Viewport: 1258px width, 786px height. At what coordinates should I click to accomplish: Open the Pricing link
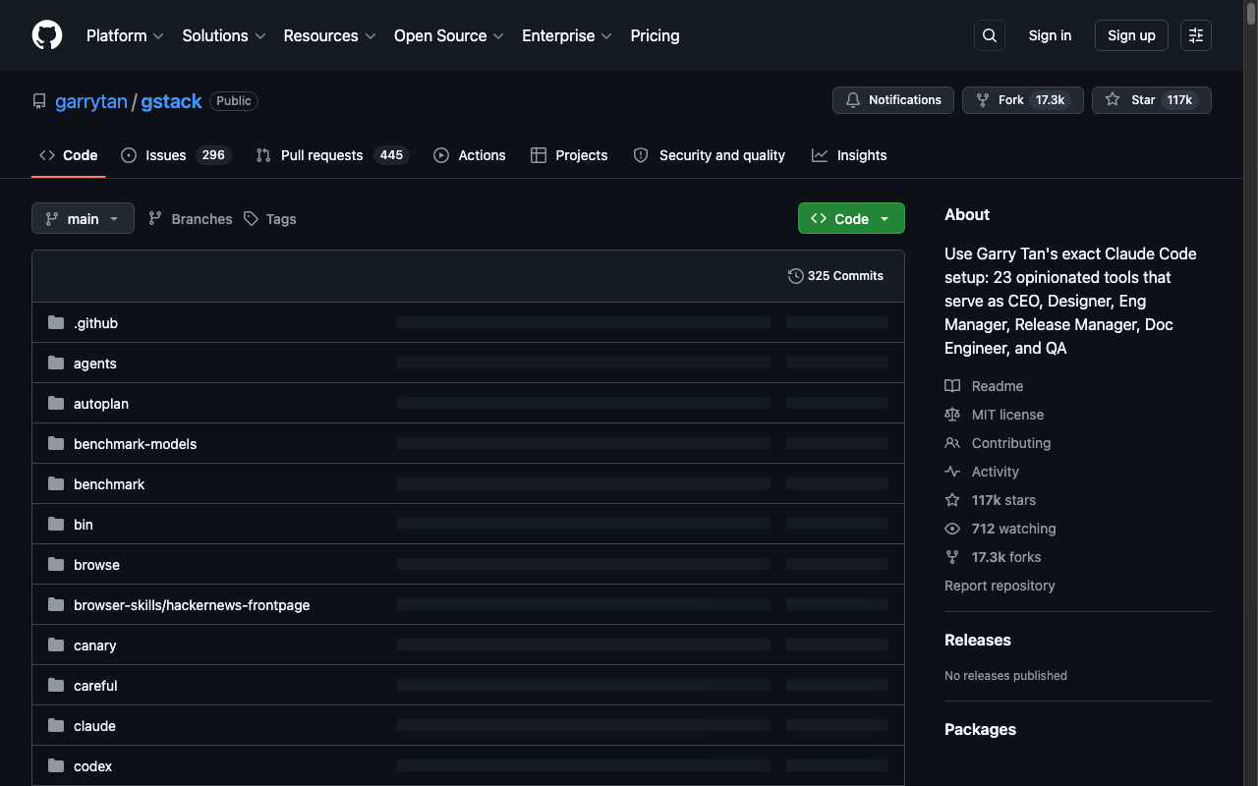[655, 35]
